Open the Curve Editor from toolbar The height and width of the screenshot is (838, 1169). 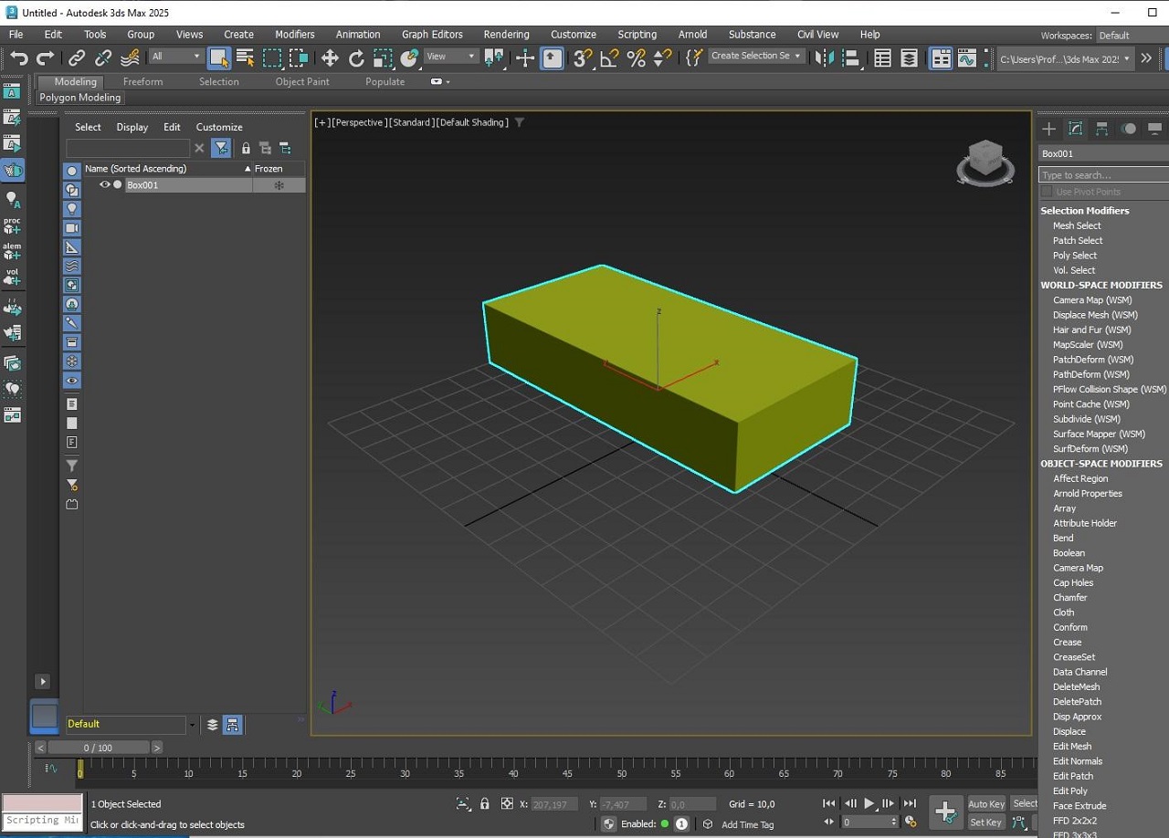click(x=966, y=58)
